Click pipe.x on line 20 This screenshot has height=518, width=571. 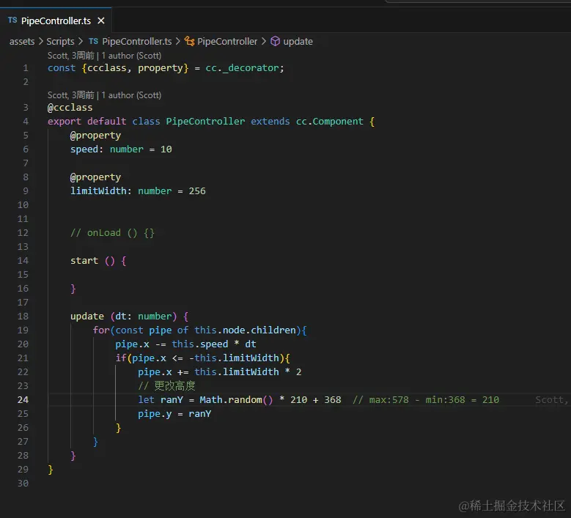click(132, 344)
